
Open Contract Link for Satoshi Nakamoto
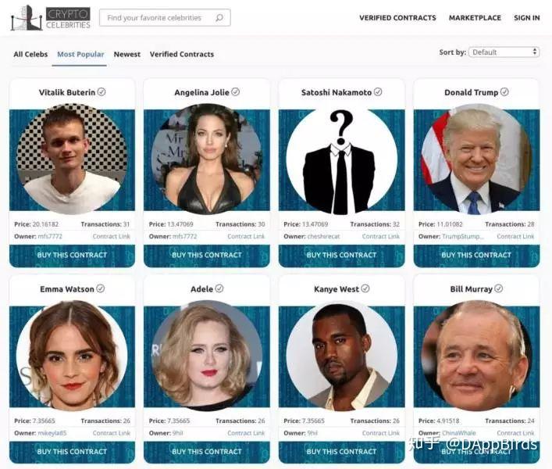tap(380, 236)
